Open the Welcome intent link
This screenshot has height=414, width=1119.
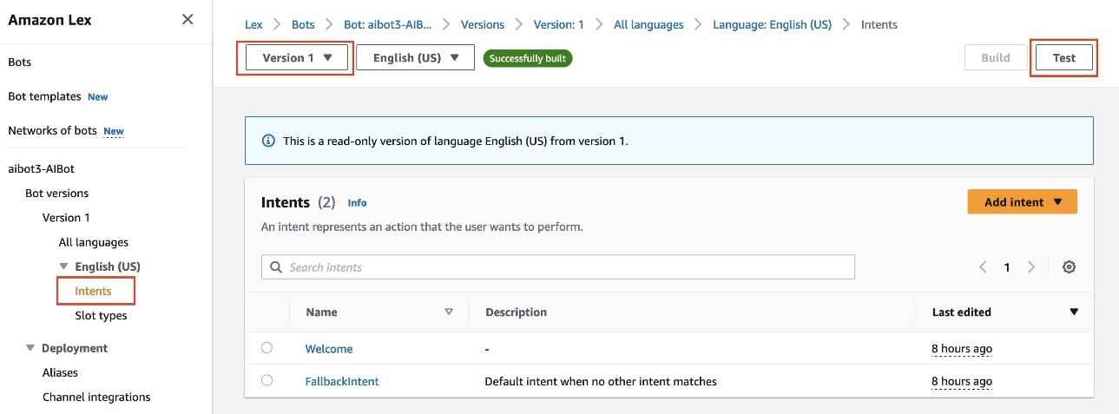pos(329,349)
